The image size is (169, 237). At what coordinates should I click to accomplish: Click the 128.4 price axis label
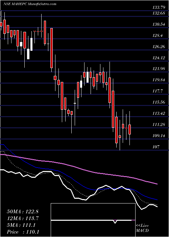coord(158,36)
